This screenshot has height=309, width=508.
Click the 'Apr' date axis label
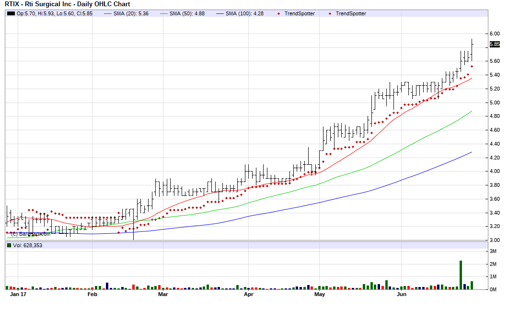click(x=249, y=294)
